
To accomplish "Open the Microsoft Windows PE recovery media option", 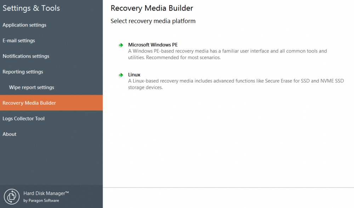I will pos(153,45).
